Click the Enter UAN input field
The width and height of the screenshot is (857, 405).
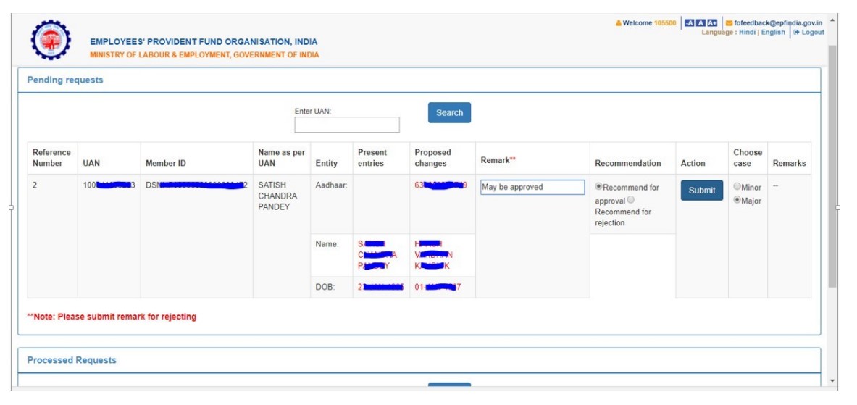click(346, 125)
